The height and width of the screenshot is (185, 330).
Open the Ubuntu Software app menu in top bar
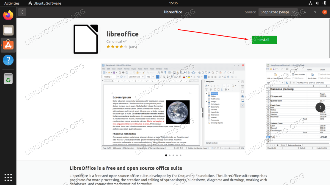pos(45,3)
